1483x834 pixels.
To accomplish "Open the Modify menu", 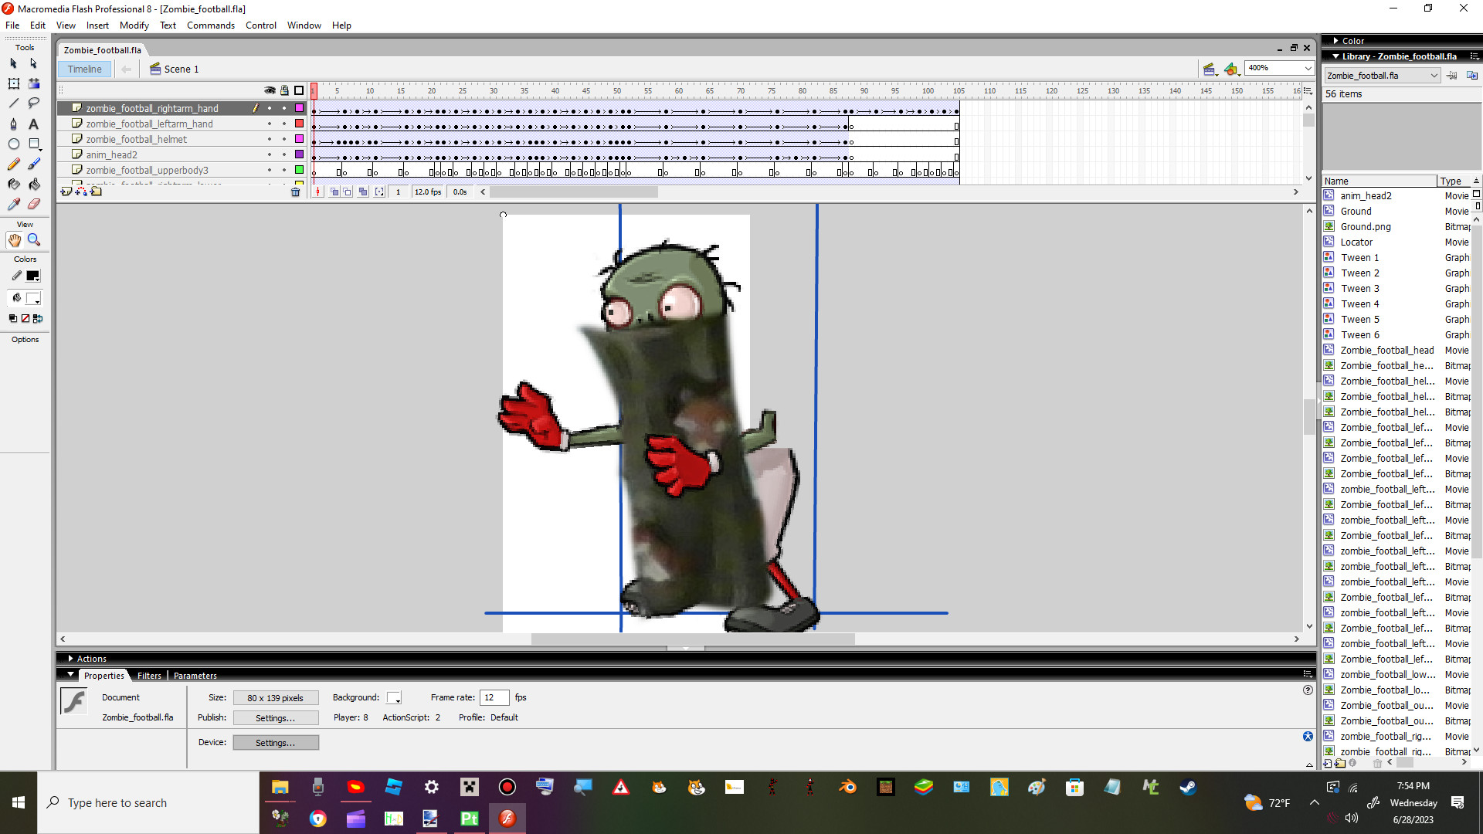I will point(134,25).
